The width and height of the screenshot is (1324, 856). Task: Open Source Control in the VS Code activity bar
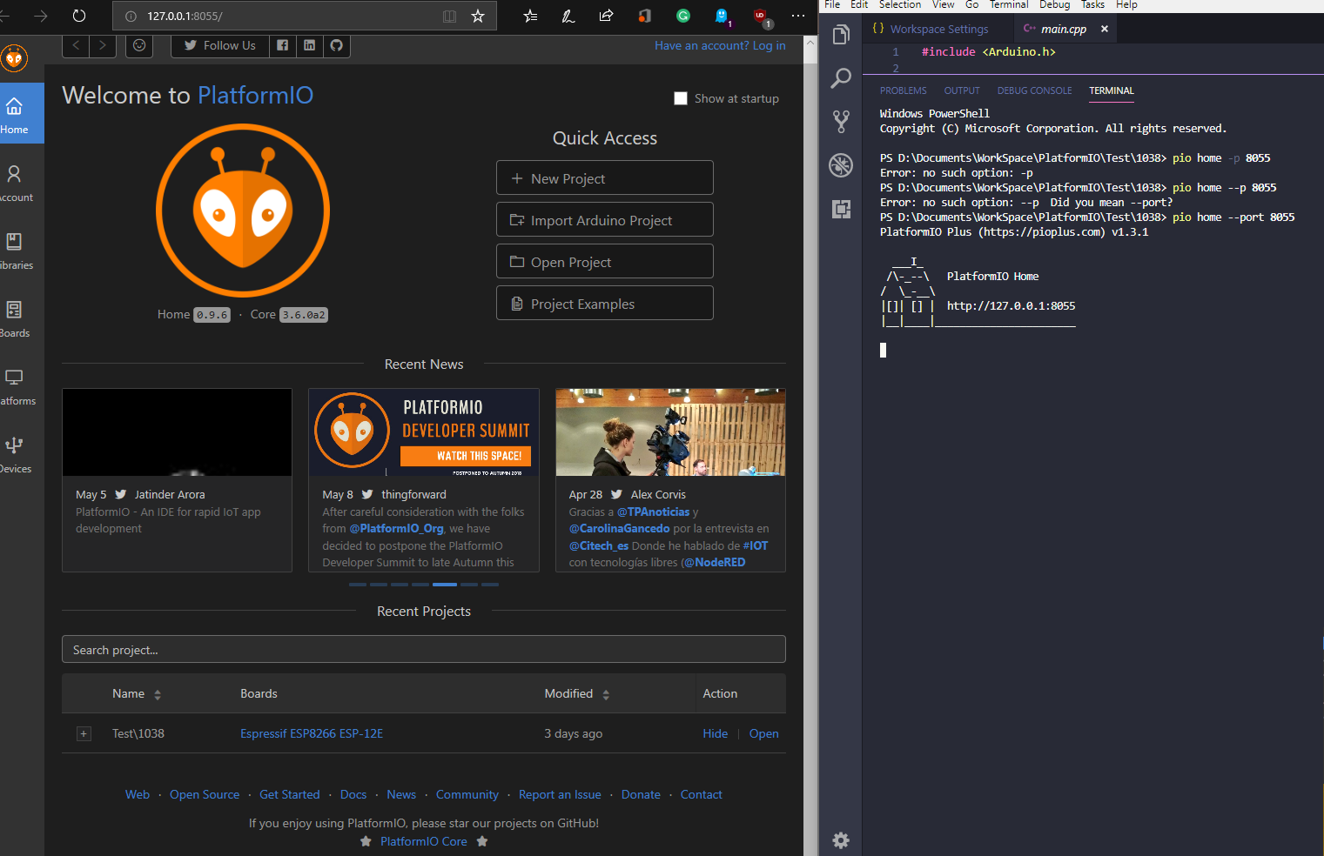840,122
